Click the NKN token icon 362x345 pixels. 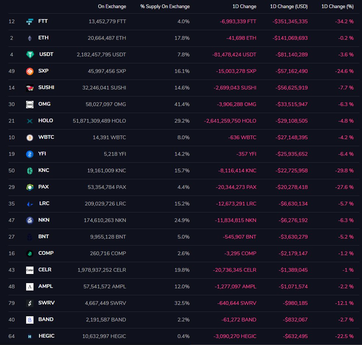30,221
